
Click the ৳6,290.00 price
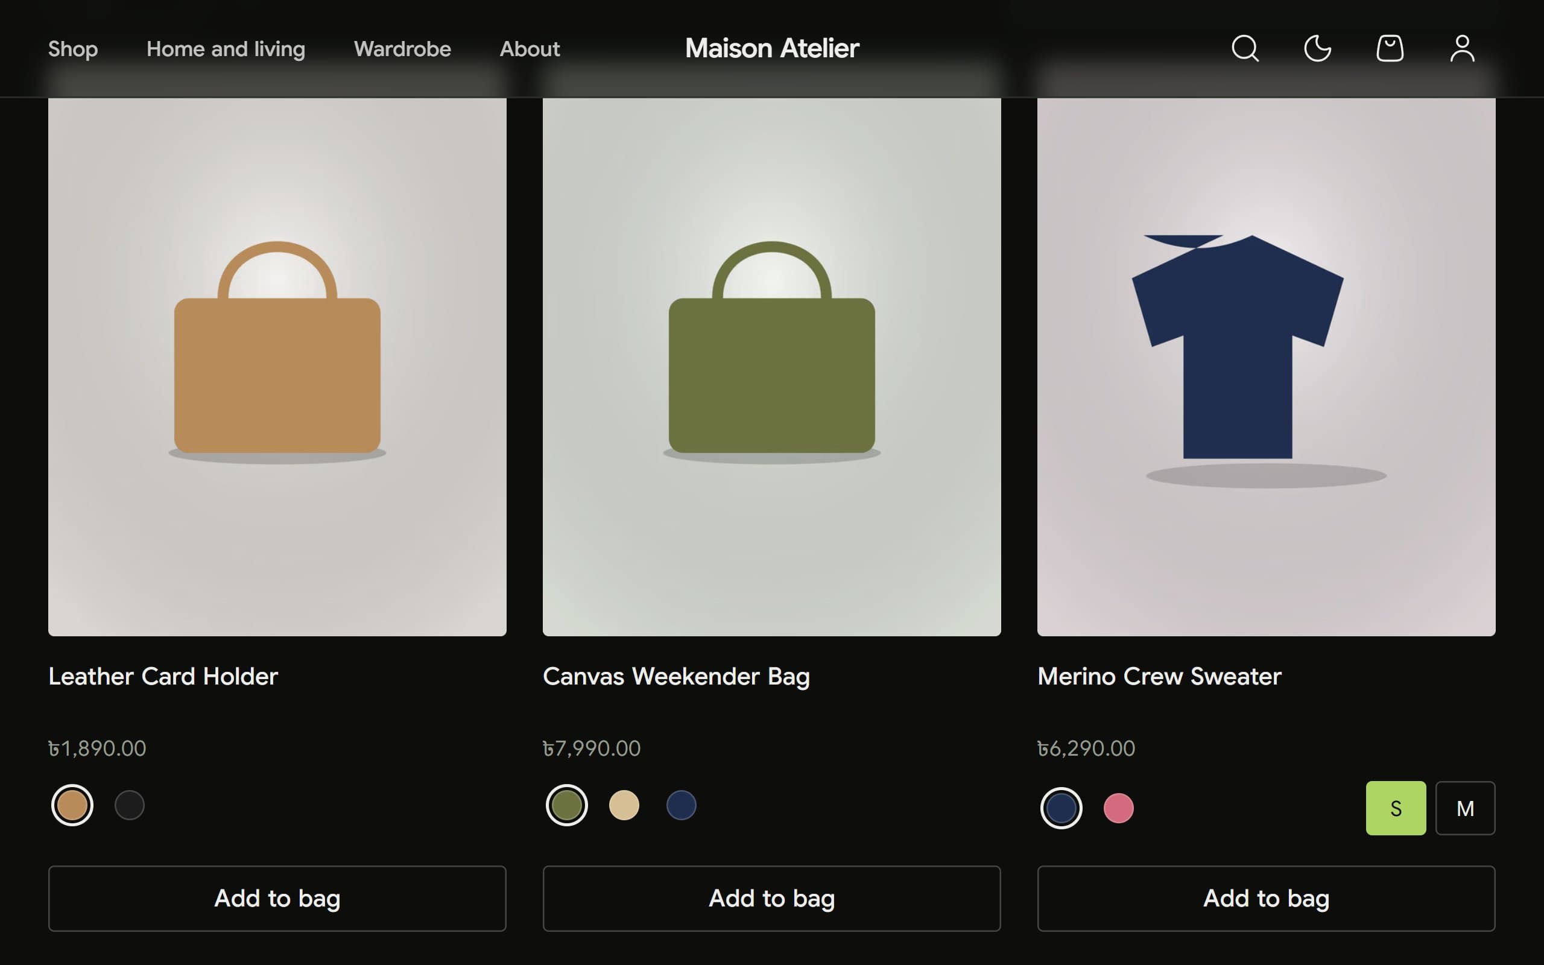pyautogui.click(x=1087, y=748)
